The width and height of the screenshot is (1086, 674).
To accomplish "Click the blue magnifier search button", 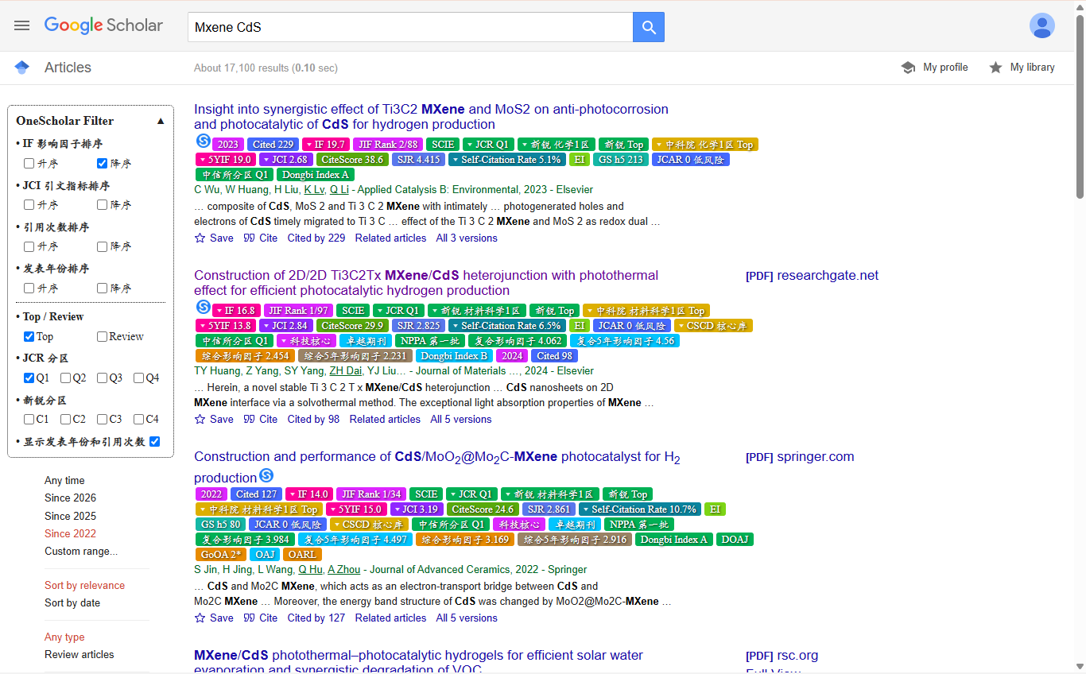I will point(649,27).
